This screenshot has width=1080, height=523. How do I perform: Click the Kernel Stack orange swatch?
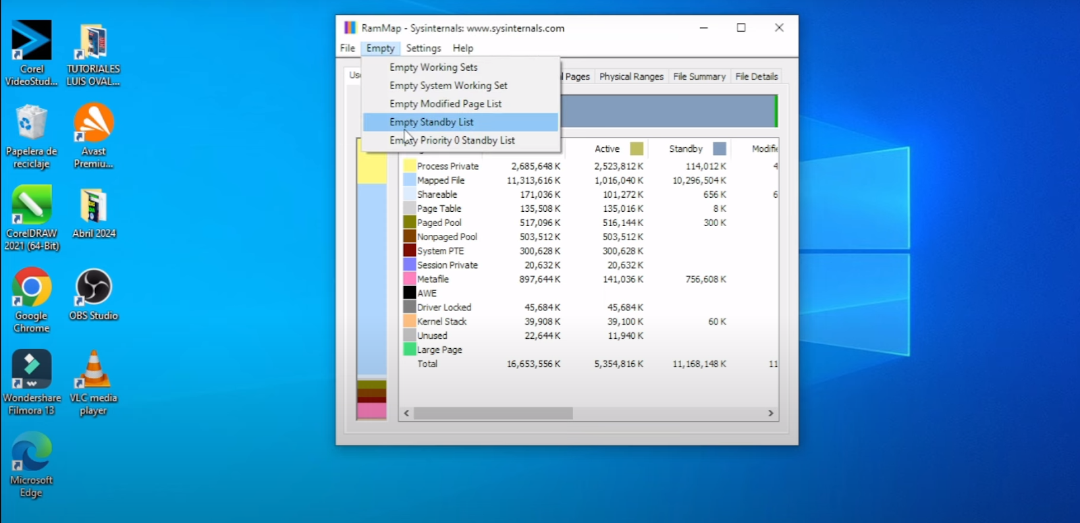click(409, 321)
